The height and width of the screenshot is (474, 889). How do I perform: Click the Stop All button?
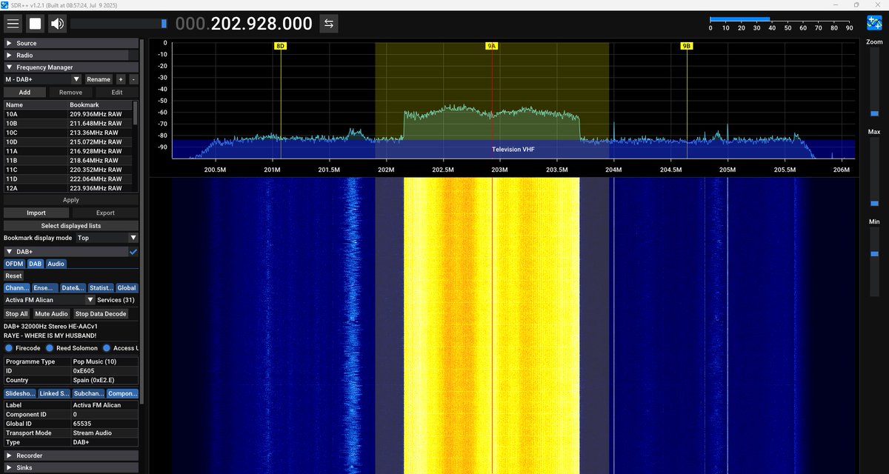[x=17, y=314]
